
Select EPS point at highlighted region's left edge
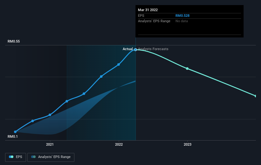pyautogui.click(x=67, y=101)
